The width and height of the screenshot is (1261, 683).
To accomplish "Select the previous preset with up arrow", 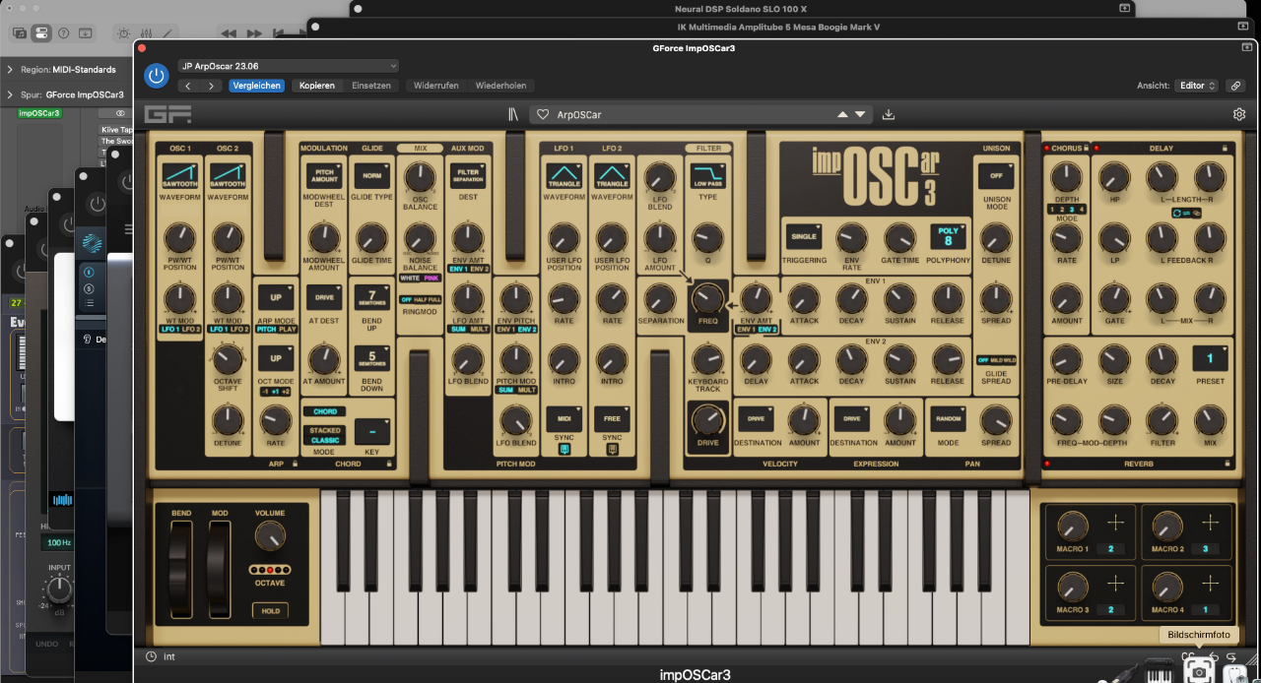I will click(842, 114).
